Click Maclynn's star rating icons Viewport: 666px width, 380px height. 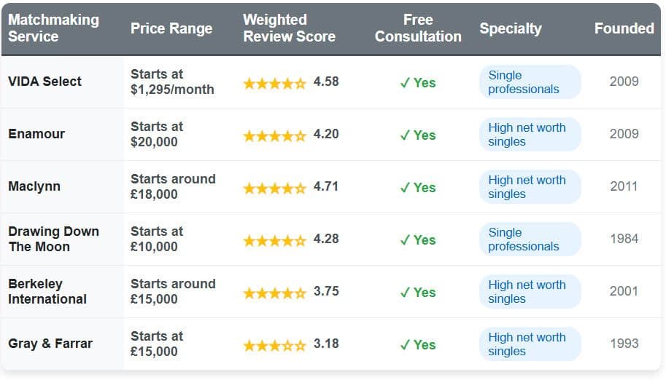(x=274, y=188)
